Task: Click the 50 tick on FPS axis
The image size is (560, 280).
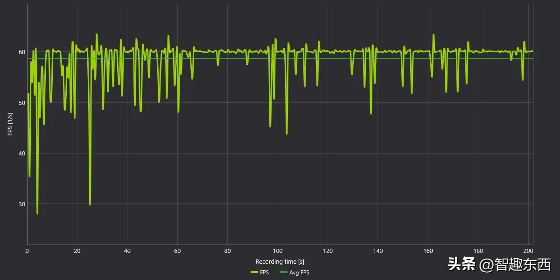Action: pyautogui.click(x=21, y=103)
